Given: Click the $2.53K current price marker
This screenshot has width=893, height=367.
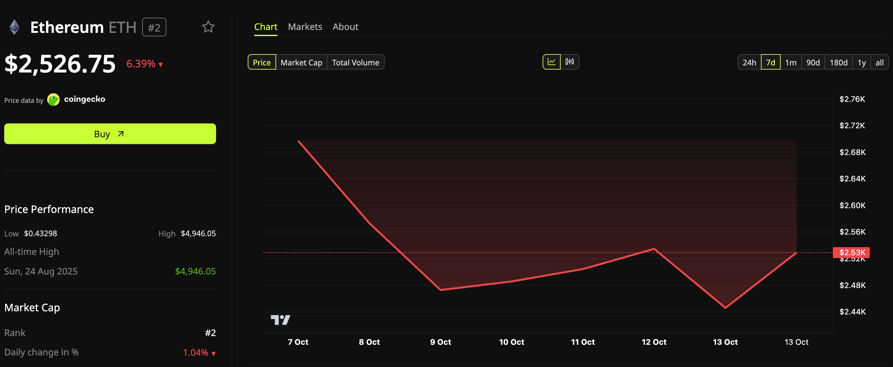Looking at the screenshot, I should 851,253.
